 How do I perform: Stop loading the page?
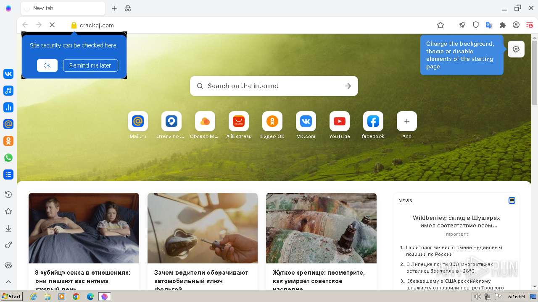(x=52, y=25)
